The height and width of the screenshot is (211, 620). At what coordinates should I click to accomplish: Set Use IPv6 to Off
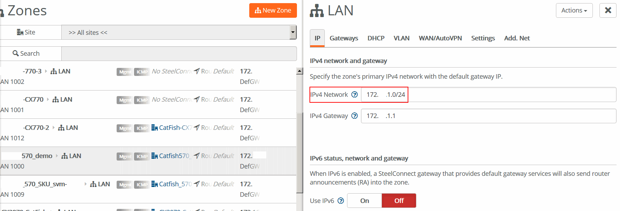(x=399, y=201)
